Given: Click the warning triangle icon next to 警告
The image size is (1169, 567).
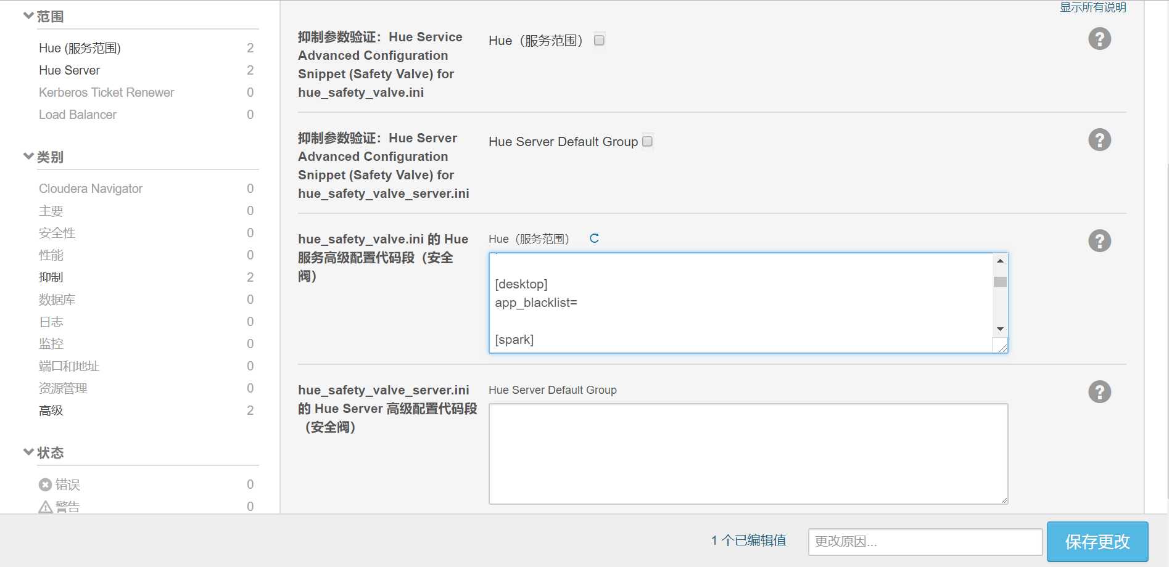Looking at the screenshot, I should pos(46,507).
